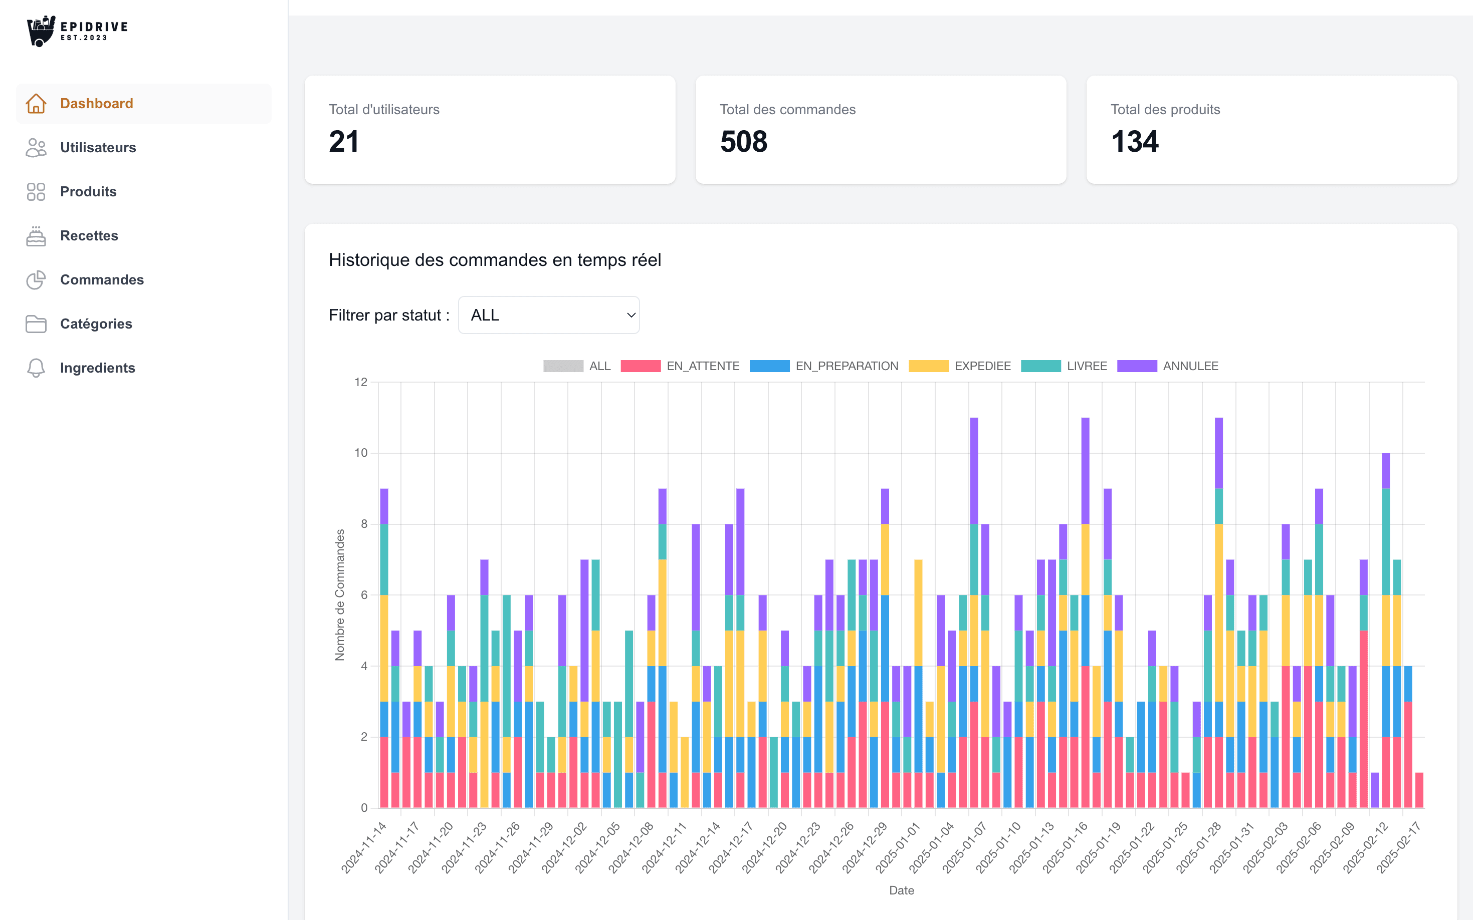Image resolution: width=1473 pixels, height=920 pixels.
Task: Open the Filtrer par statut dropdown
Action: pos(549,315)
